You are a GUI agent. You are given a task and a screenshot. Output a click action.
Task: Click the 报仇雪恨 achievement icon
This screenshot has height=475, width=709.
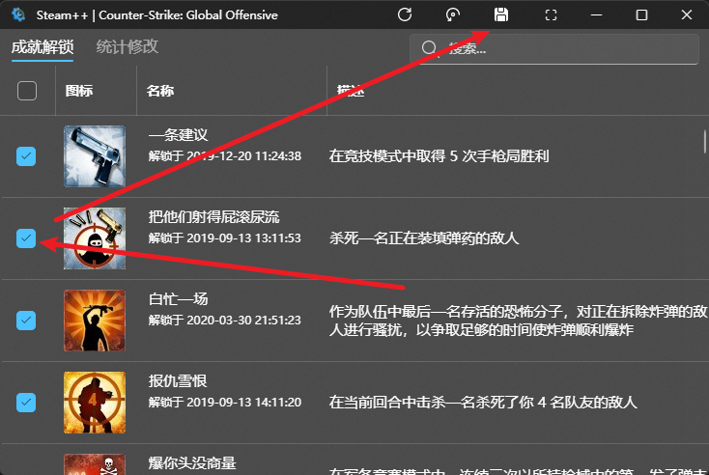point(95,403)
